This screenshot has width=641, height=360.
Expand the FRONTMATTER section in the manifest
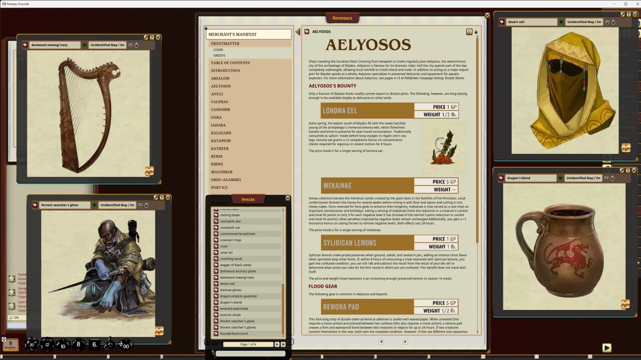click(224, 43)
